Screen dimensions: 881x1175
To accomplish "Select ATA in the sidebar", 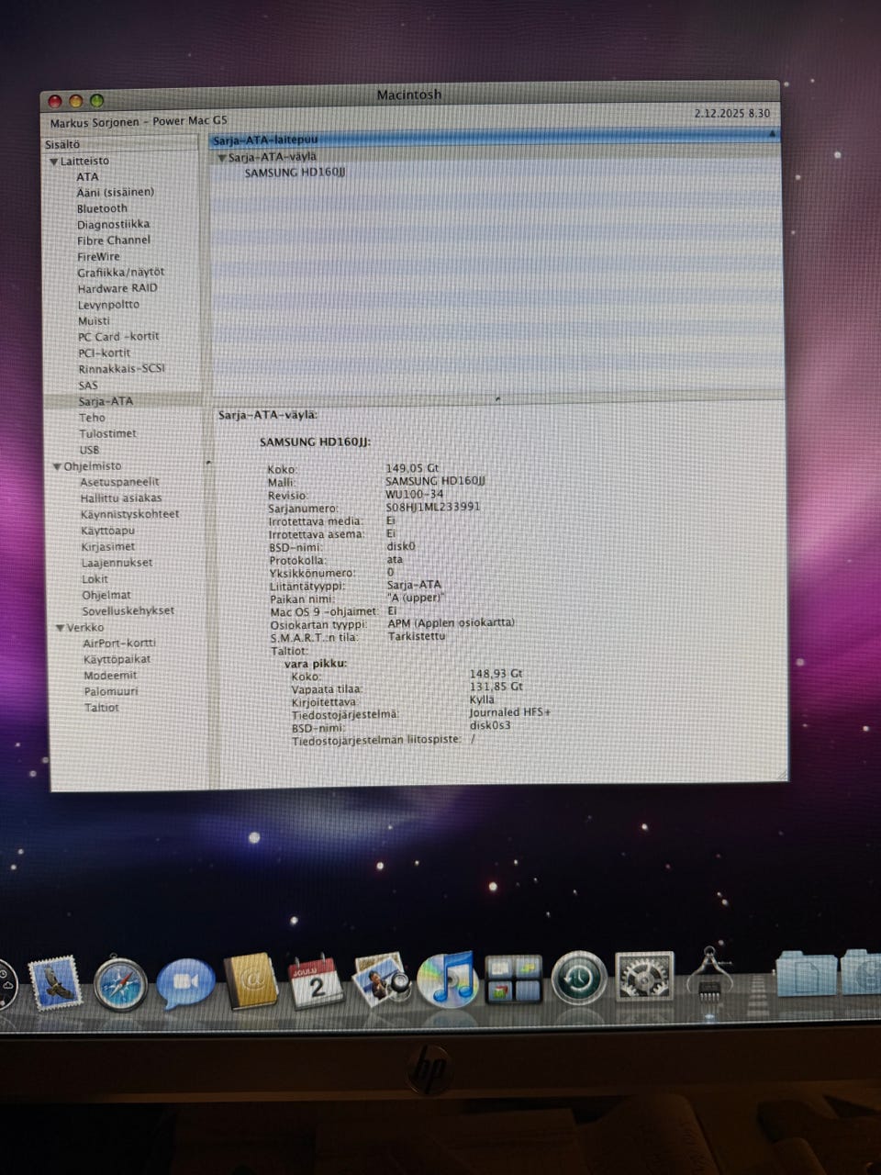I will click(x=87, y=177).
